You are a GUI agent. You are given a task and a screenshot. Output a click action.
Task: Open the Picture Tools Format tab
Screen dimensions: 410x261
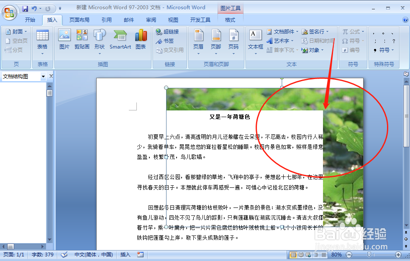tap(230, 20)
